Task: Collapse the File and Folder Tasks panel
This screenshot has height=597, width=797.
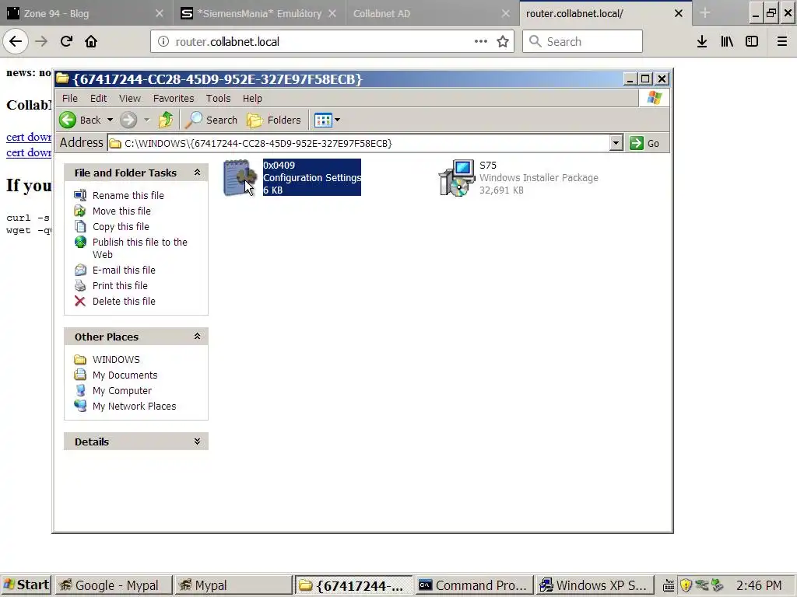Action: pyautogui.click(x=197, y=173)
